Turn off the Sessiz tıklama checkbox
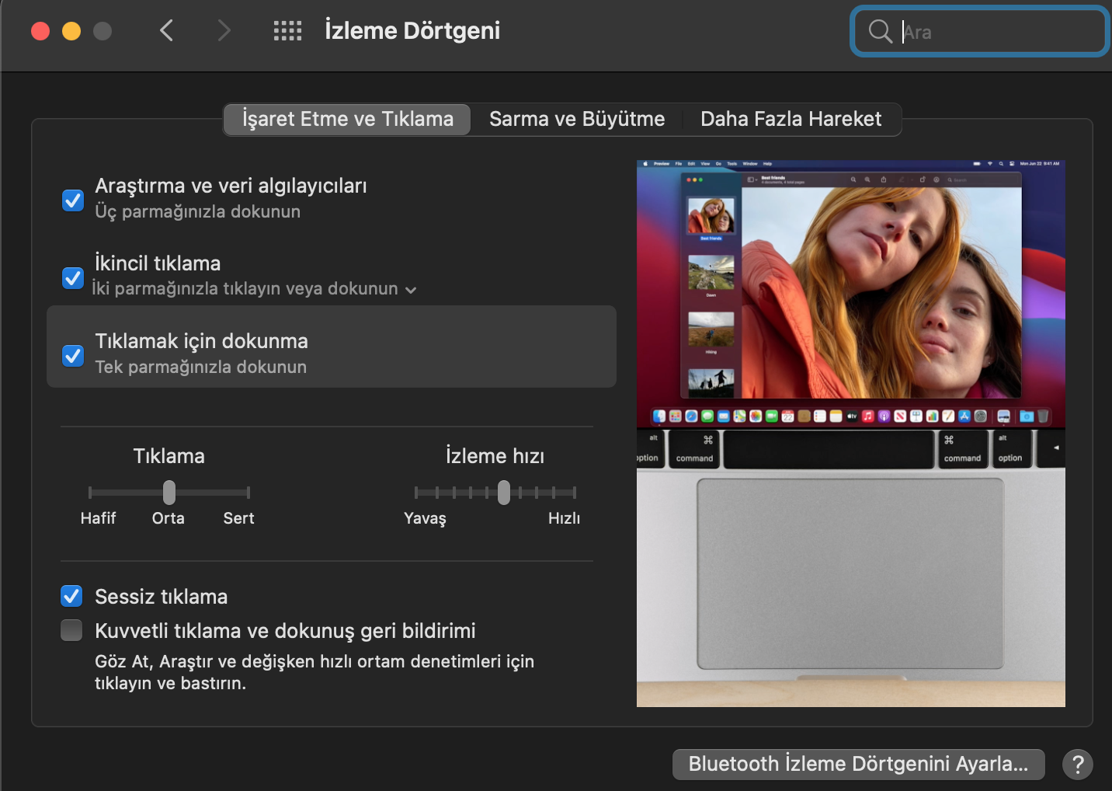The width and height of the screenshot is (1112, 791). coord(71,596)
